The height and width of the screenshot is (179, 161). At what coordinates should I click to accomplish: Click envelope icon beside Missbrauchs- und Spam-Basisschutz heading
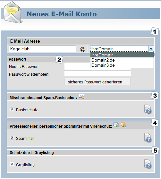(x=81, y=96)
